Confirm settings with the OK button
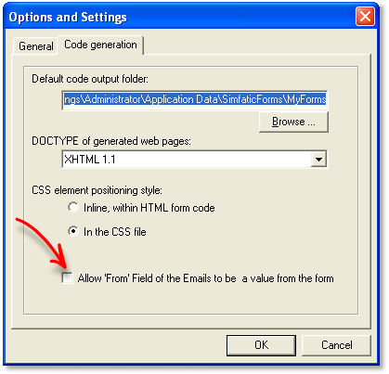The width and height of the screenshot is (389, 374). (x=261, y=345)
